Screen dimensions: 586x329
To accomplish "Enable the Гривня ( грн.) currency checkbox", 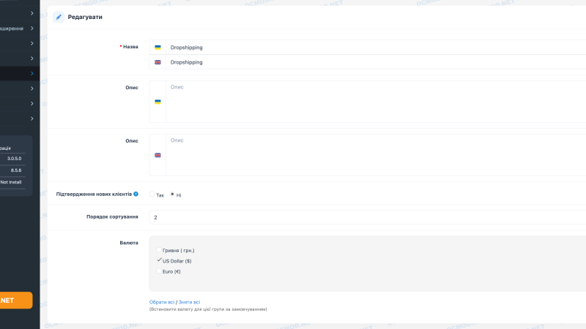I will 159,250.
